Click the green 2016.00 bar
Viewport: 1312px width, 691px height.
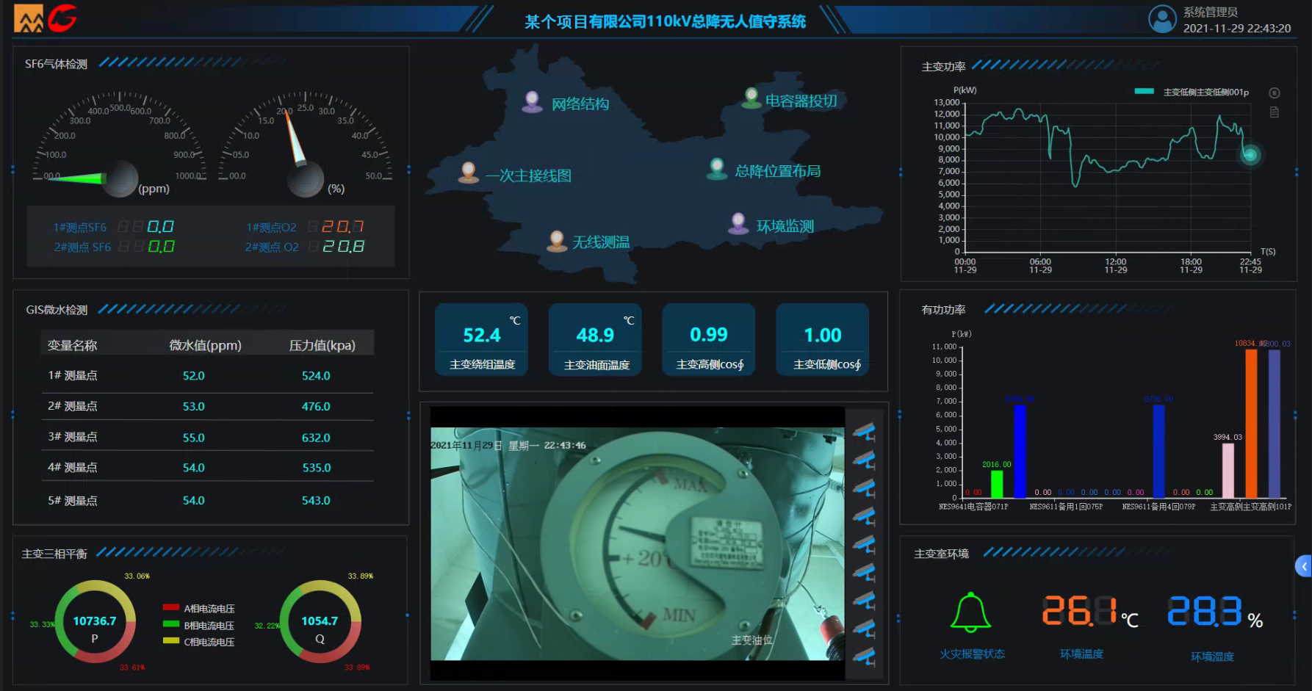[x=997, y=484]
